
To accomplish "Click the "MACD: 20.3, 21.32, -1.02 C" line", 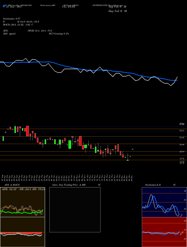I will (18, 25).
